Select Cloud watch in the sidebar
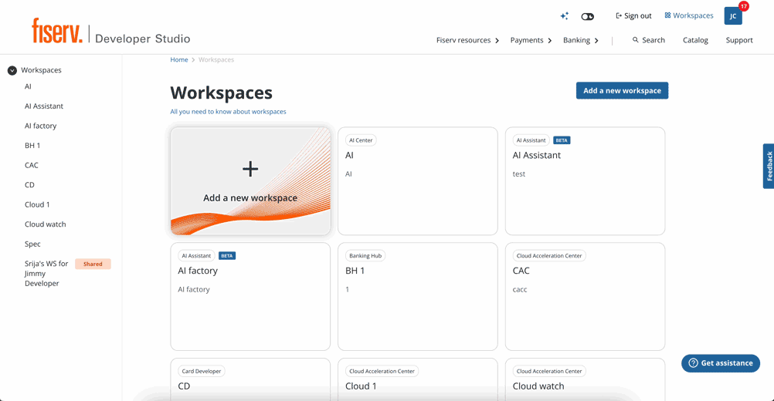 pyautogui.click(x=45, y=224)
